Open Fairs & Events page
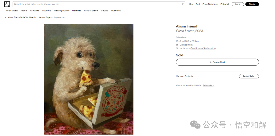 click(x=91, y=10)
